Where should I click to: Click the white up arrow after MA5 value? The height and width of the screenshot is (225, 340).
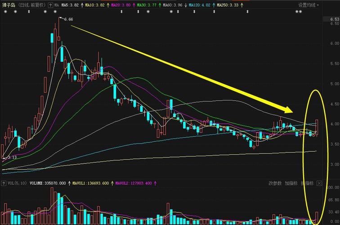point(82,5)
